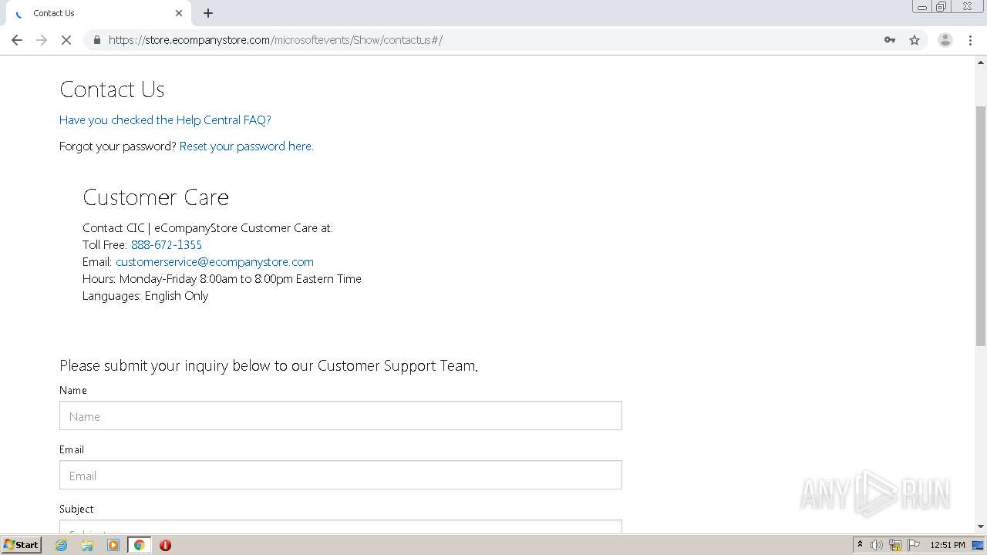This screenshot has height=555, width=987.
Task: Click the address bar URL
Action: tap(275, 40)
